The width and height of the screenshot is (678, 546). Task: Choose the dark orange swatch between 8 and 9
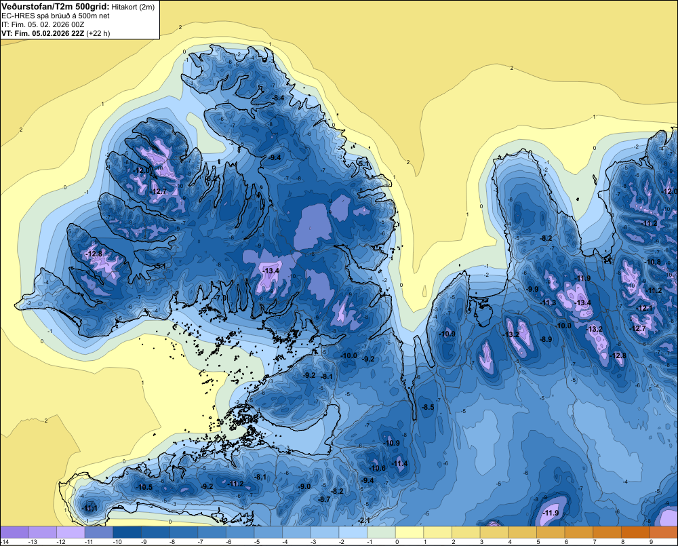click(x=636, y=532)
